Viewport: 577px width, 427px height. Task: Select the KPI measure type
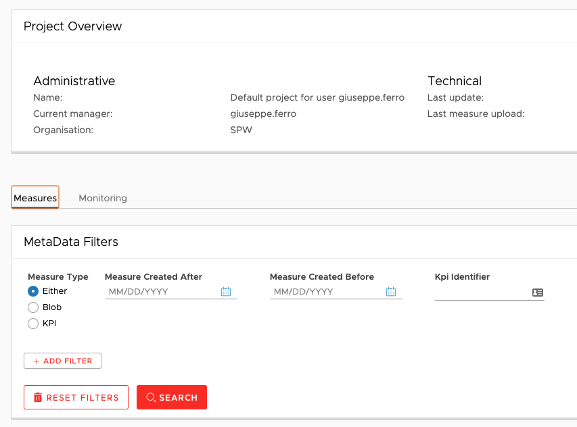(33, 324)
